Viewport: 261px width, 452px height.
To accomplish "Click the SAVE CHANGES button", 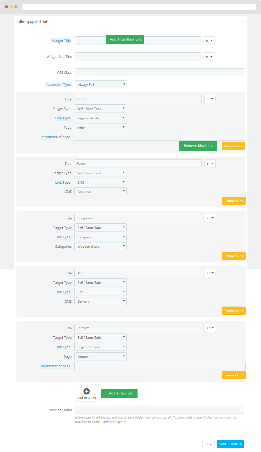I will (x=230, y=444).
